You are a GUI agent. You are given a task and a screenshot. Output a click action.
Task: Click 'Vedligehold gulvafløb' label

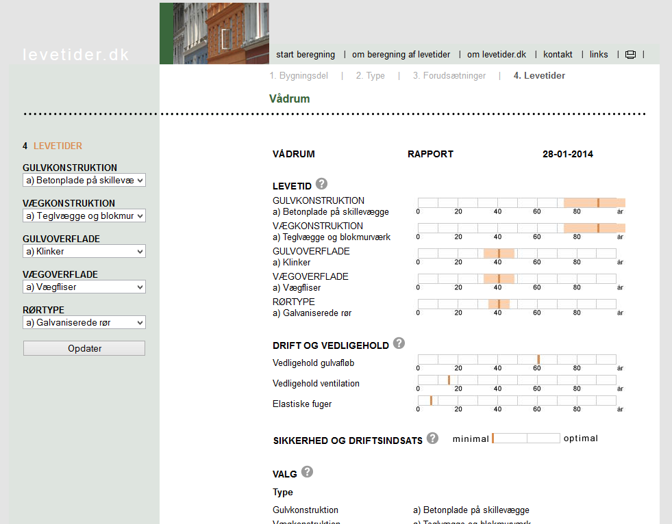pyautogui.click(x=313, y=363)
